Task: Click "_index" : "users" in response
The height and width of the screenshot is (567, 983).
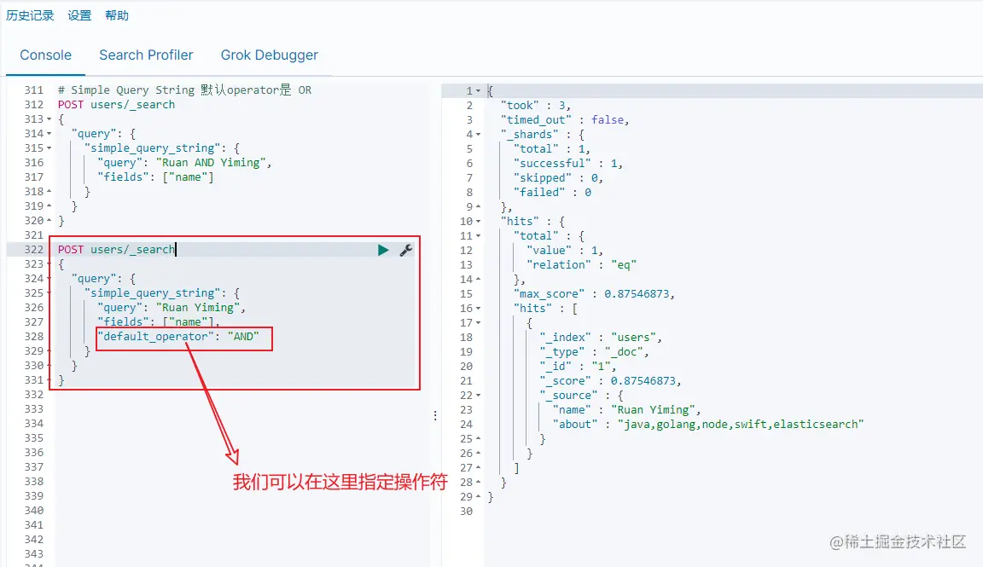Action: pyautogui.click(x=601, y=337)
